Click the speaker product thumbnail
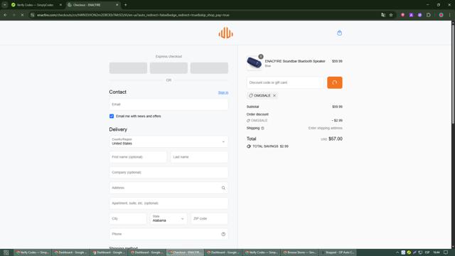 coord(254,63)
